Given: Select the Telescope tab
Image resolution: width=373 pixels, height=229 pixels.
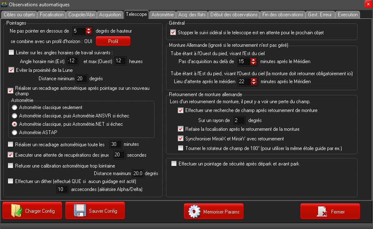Looking at the screenshot, I should 136,14.
